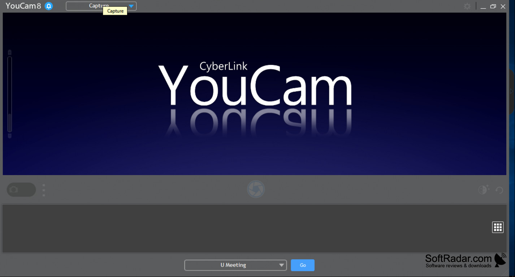Open the grid view of captured media
The width and height of the screenshot is (515, 277).
pyautogui.click(x=498, y=227)
